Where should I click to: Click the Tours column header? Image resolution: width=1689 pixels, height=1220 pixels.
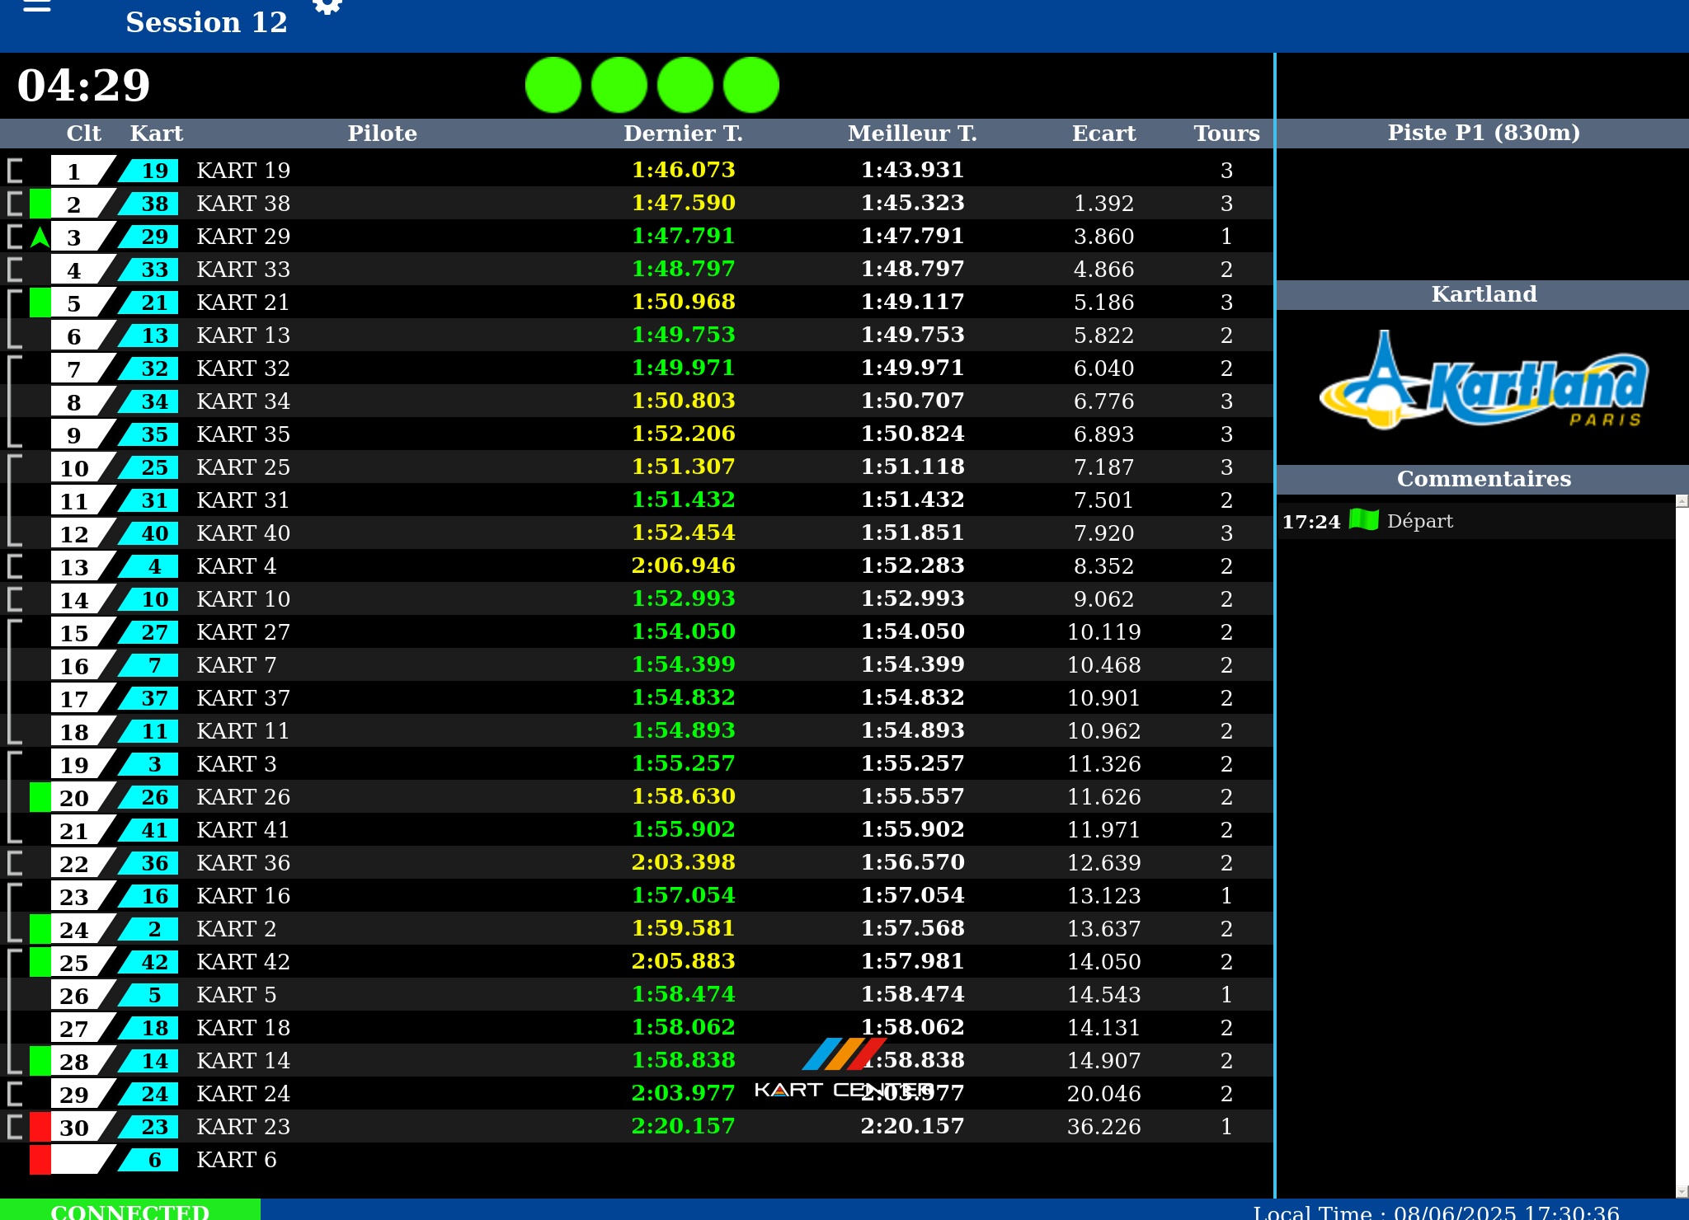pos(1226,134)
